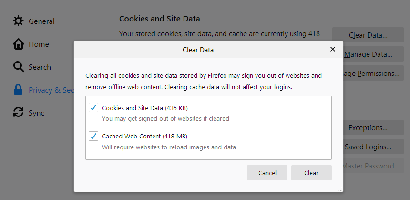This screenshot has width=410, height=200.
Task: Uncheck Cached Web Content checkbox
Action: tap(93, 136)
